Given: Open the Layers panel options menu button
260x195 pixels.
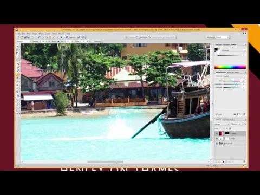Looking at the screenshot, I should 245,120.
